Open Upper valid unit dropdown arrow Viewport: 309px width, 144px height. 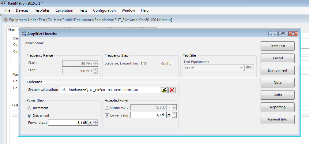169,108
